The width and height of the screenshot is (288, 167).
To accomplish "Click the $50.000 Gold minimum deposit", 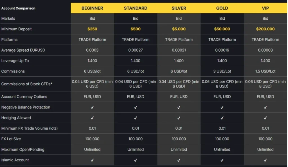I will [222, 29].
